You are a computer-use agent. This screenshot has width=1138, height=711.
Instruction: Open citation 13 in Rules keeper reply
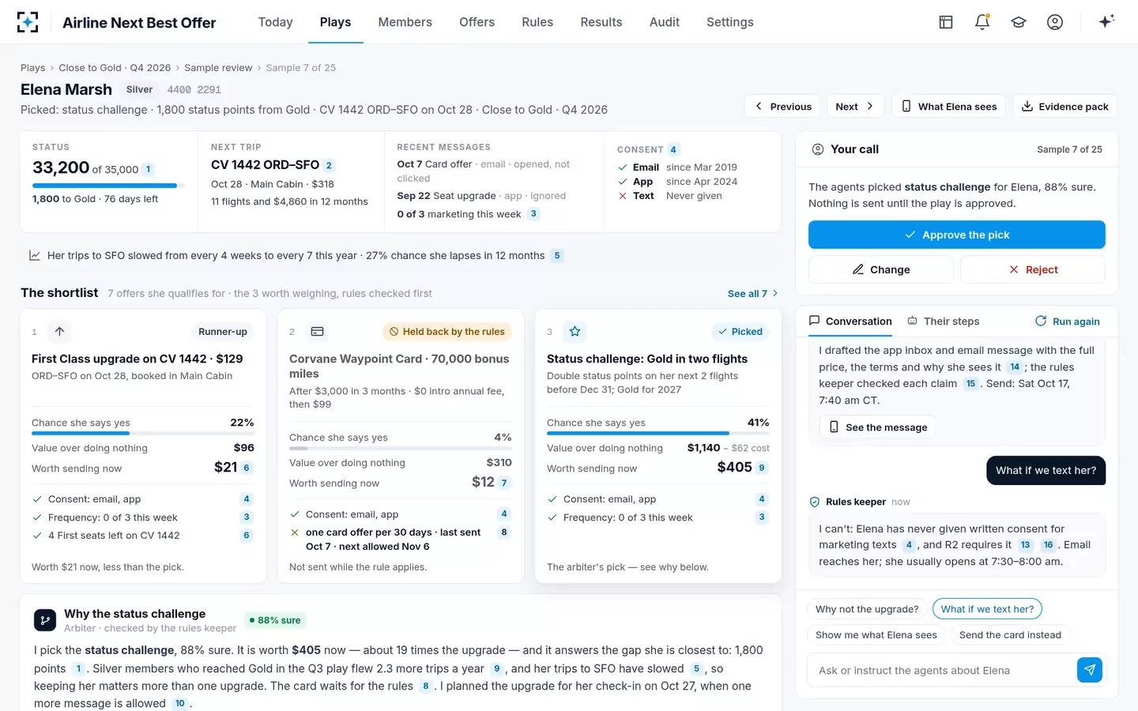click(x=1025, y=545)
